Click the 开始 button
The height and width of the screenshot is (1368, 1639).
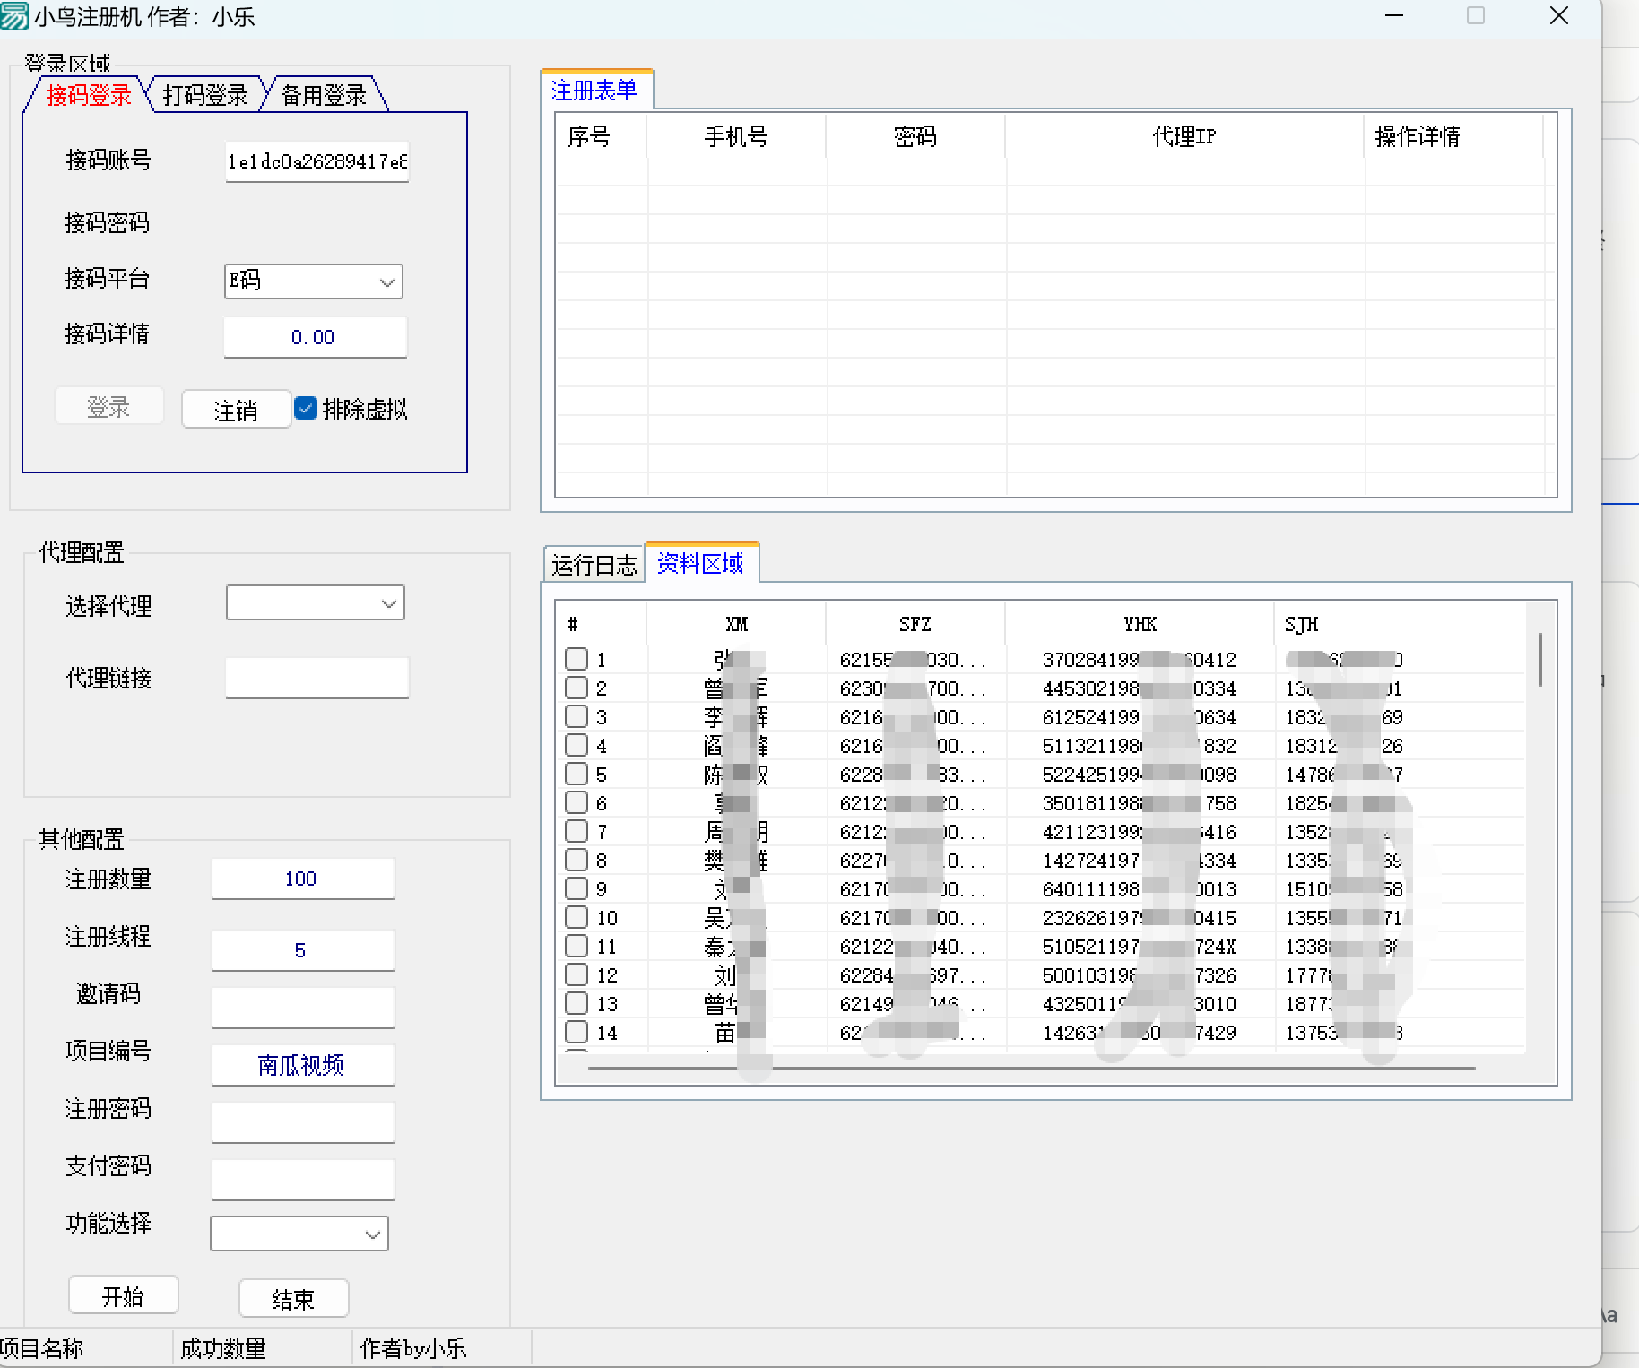point(124,1296)
